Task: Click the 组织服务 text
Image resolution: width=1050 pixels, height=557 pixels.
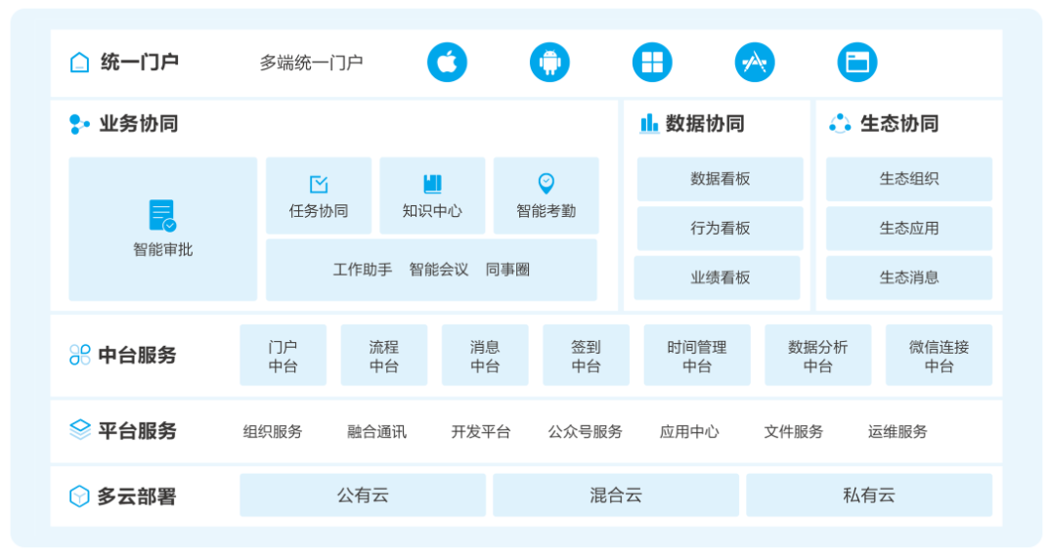Action: click(273, 432)
